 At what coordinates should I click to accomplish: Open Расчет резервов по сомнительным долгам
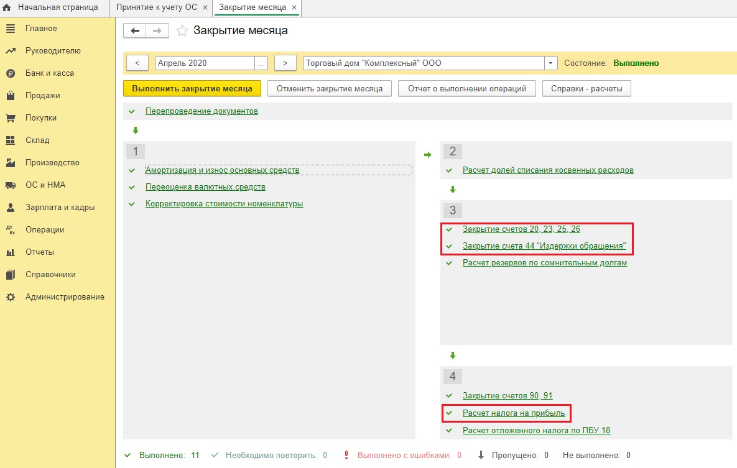click(x=545, y=263)
